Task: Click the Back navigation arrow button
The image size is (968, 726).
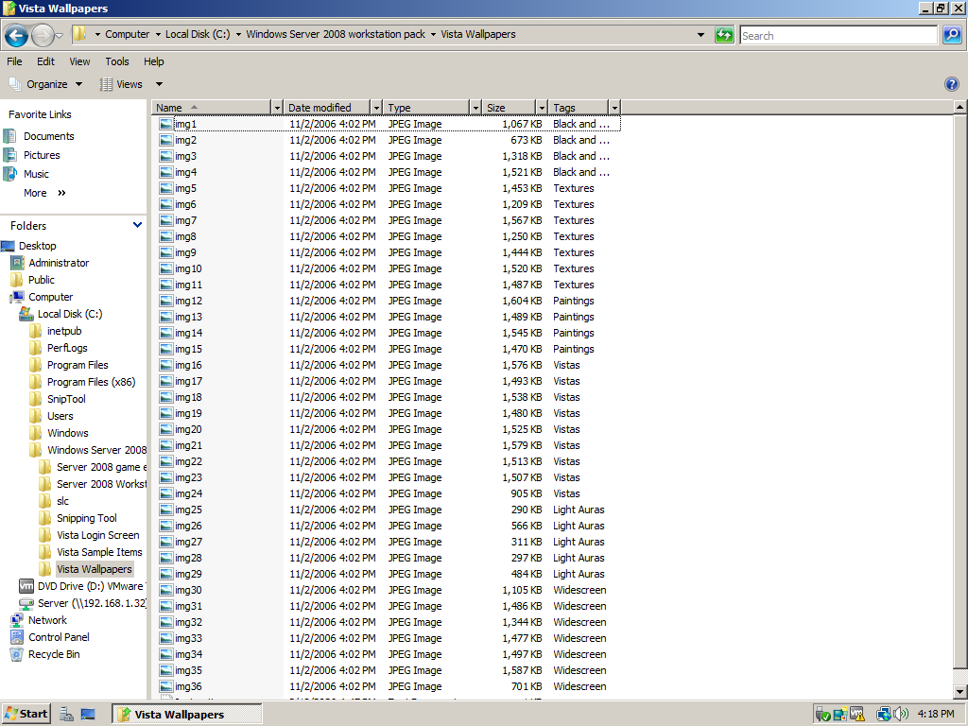Action: coord(16,36)
